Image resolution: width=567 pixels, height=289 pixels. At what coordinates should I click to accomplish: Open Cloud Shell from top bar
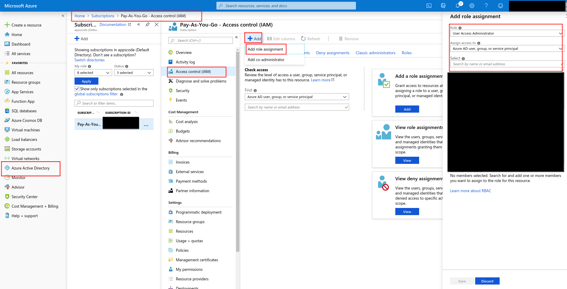[x=429, y=6]
